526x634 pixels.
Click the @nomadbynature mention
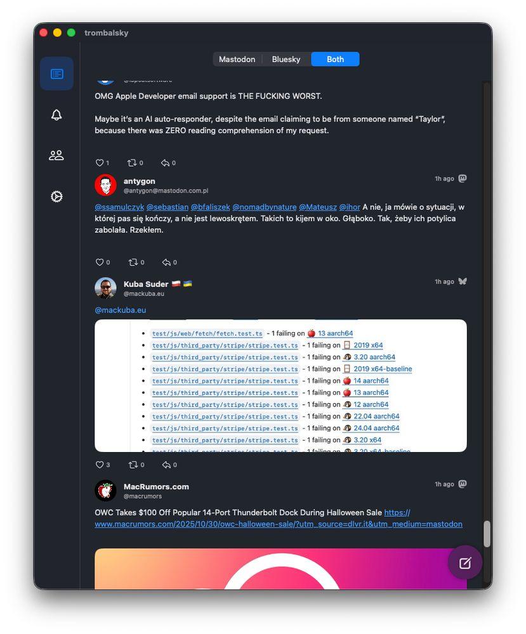pyautogui.click(x=264, y=207)
